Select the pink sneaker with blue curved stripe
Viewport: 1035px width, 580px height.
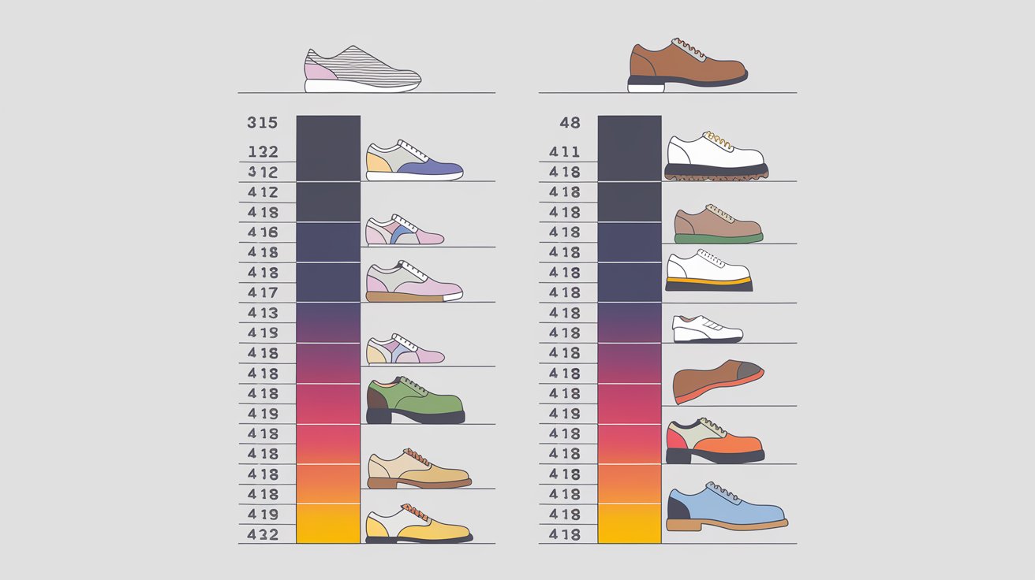click(x=405, y=229)
